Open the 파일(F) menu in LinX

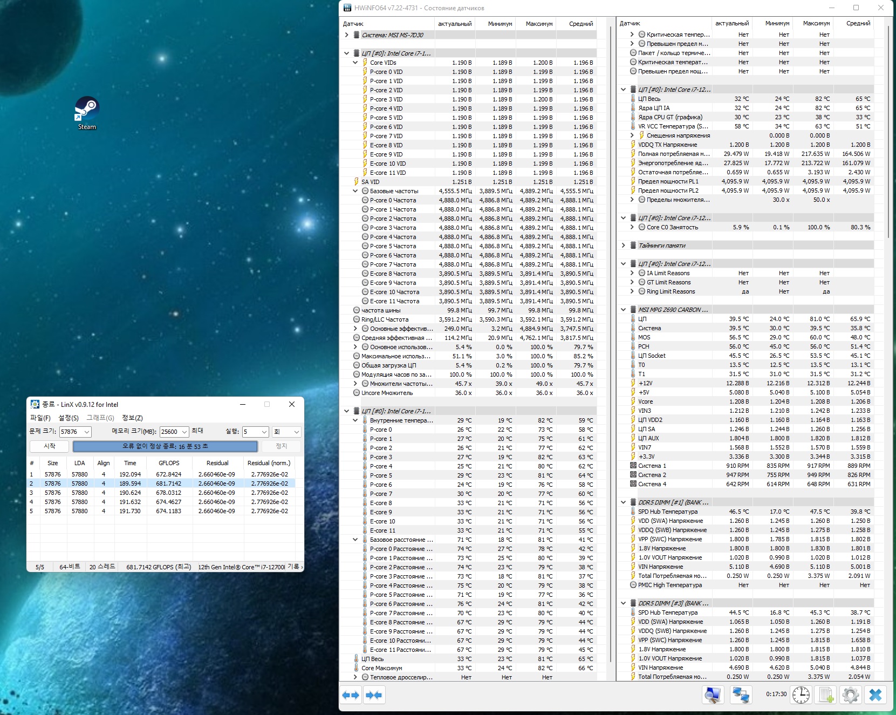point(40,418)
